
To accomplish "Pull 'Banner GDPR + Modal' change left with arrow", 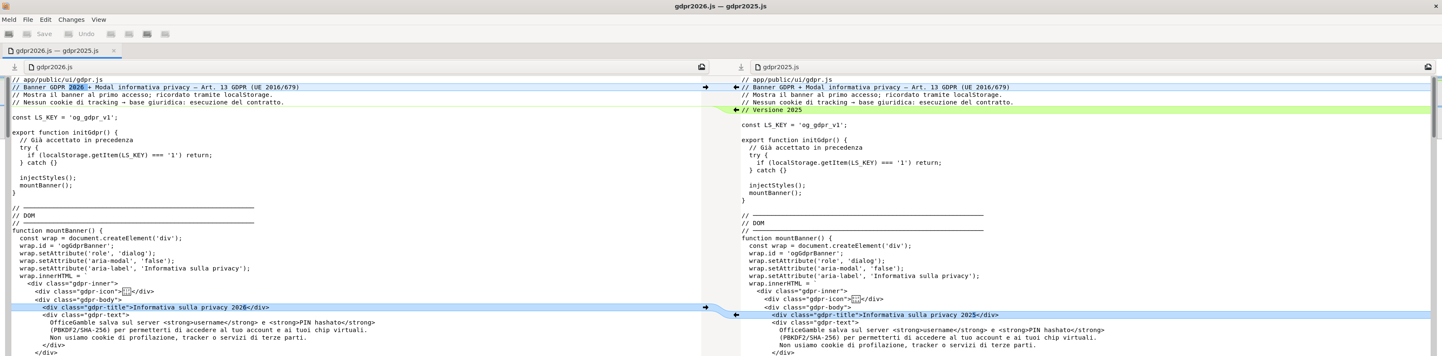I will click(x=736, y=87).
